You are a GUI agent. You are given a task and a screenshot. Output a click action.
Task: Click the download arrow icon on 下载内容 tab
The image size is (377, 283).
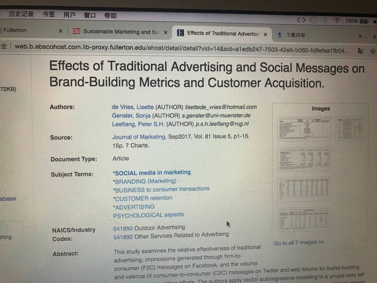pos(279,35)
